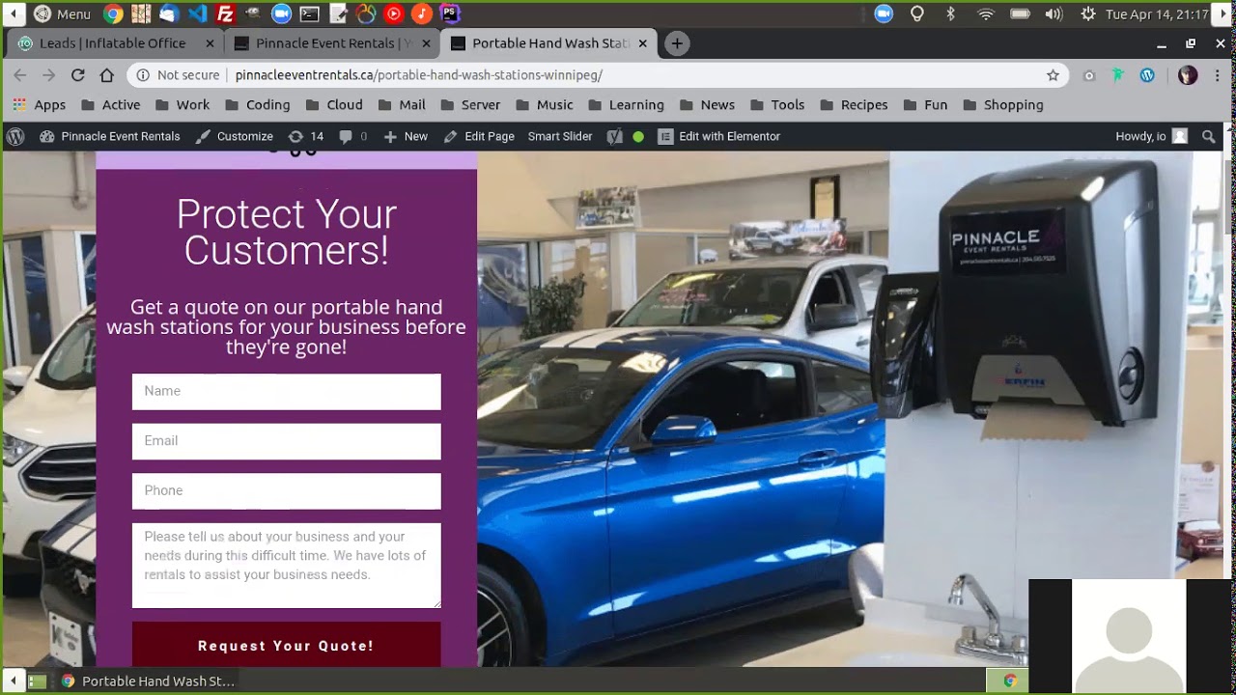Click the Phone input field
This screenshot has width=1236, height=695.
(286, 491)
